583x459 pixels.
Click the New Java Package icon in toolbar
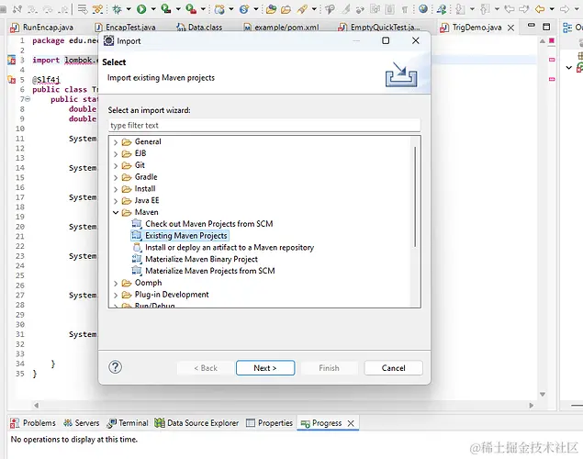point(219,8)
